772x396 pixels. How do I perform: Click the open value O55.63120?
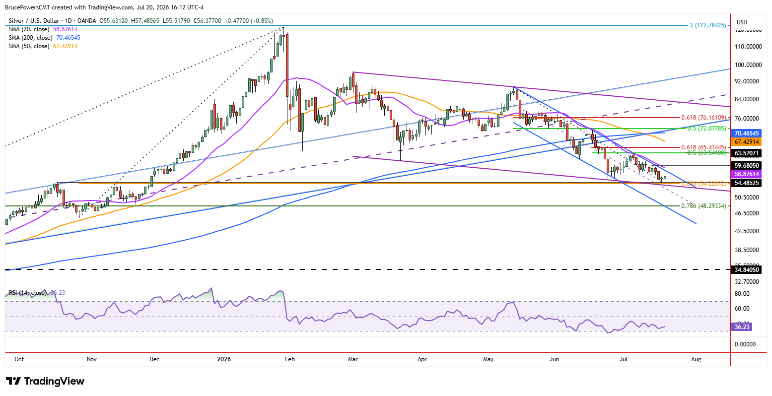click(x=114, y=21)
